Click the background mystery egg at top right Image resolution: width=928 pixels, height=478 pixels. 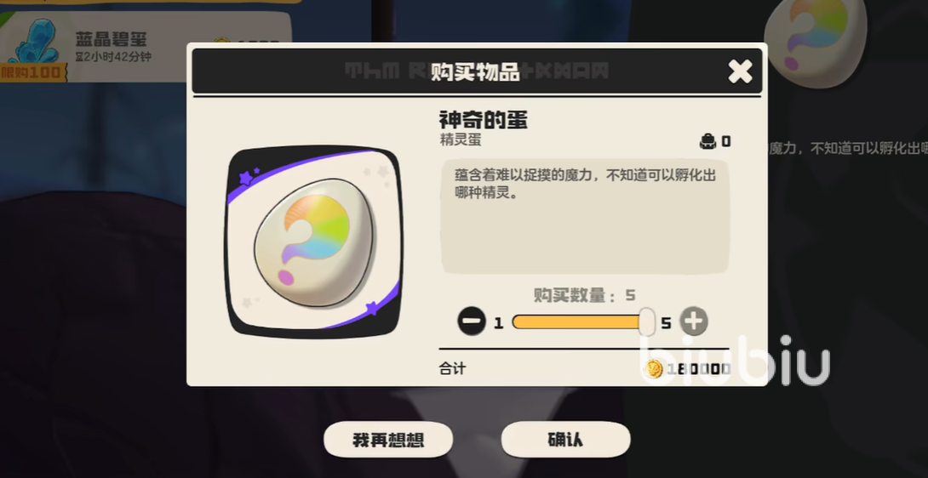(815, 43)
